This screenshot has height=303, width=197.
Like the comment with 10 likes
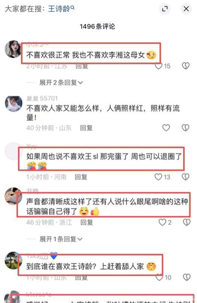[160, 277]
